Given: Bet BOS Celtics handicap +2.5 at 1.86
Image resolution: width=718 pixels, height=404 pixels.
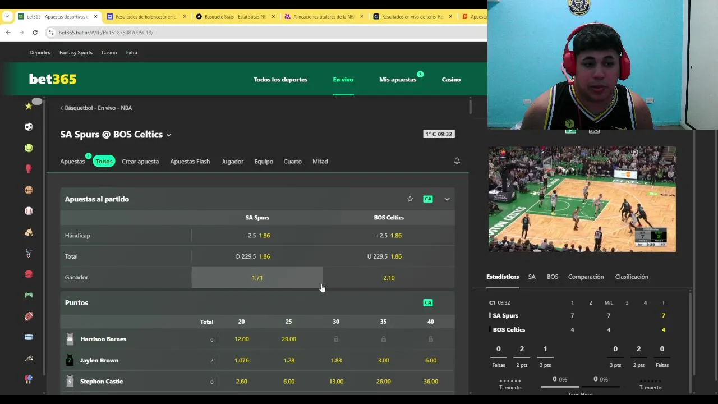Looking at the screenshot, I should (x=389, y=236).
